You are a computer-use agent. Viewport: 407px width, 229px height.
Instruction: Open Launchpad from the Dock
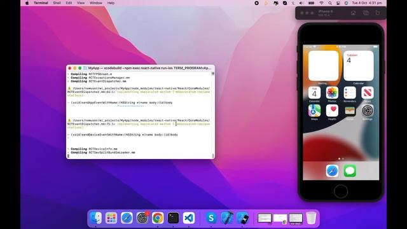click(111, 218)
